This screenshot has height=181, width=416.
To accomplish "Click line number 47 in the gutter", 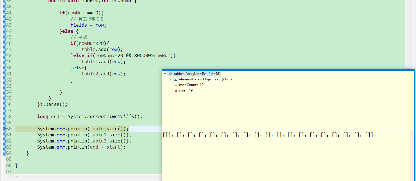I will tap(9, 49).
